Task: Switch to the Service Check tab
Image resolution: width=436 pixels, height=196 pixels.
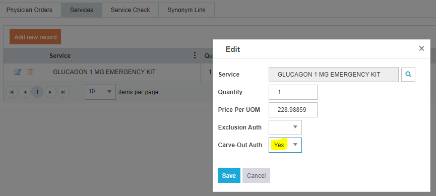Action: (x=131, y=10)
